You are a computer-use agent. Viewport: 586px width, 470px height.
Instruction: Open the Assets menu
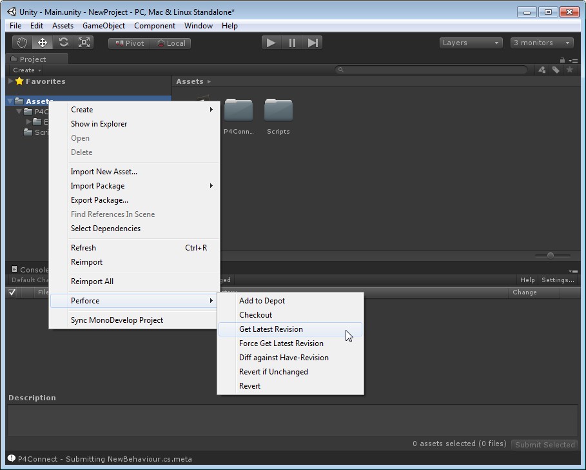click(63, 25)
